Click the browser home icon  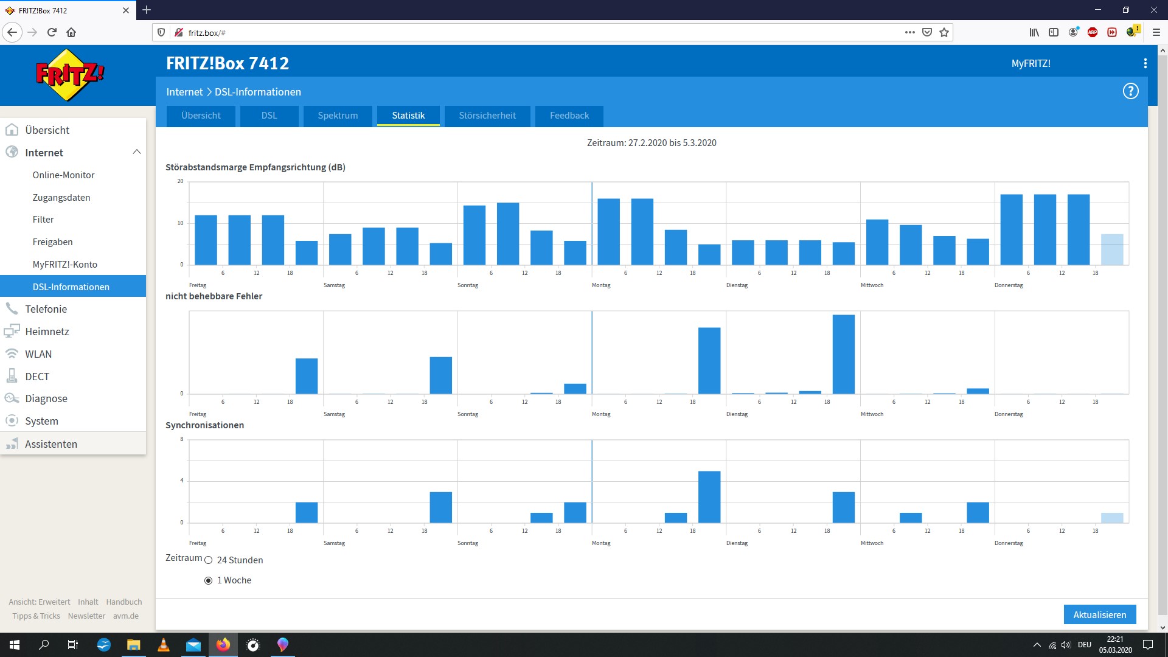click(x=71, y=32)
